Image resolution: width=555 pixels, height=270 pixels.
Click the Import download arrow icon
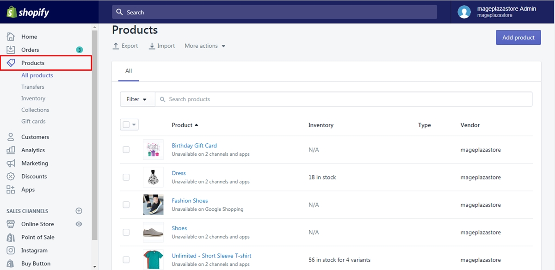152,46
